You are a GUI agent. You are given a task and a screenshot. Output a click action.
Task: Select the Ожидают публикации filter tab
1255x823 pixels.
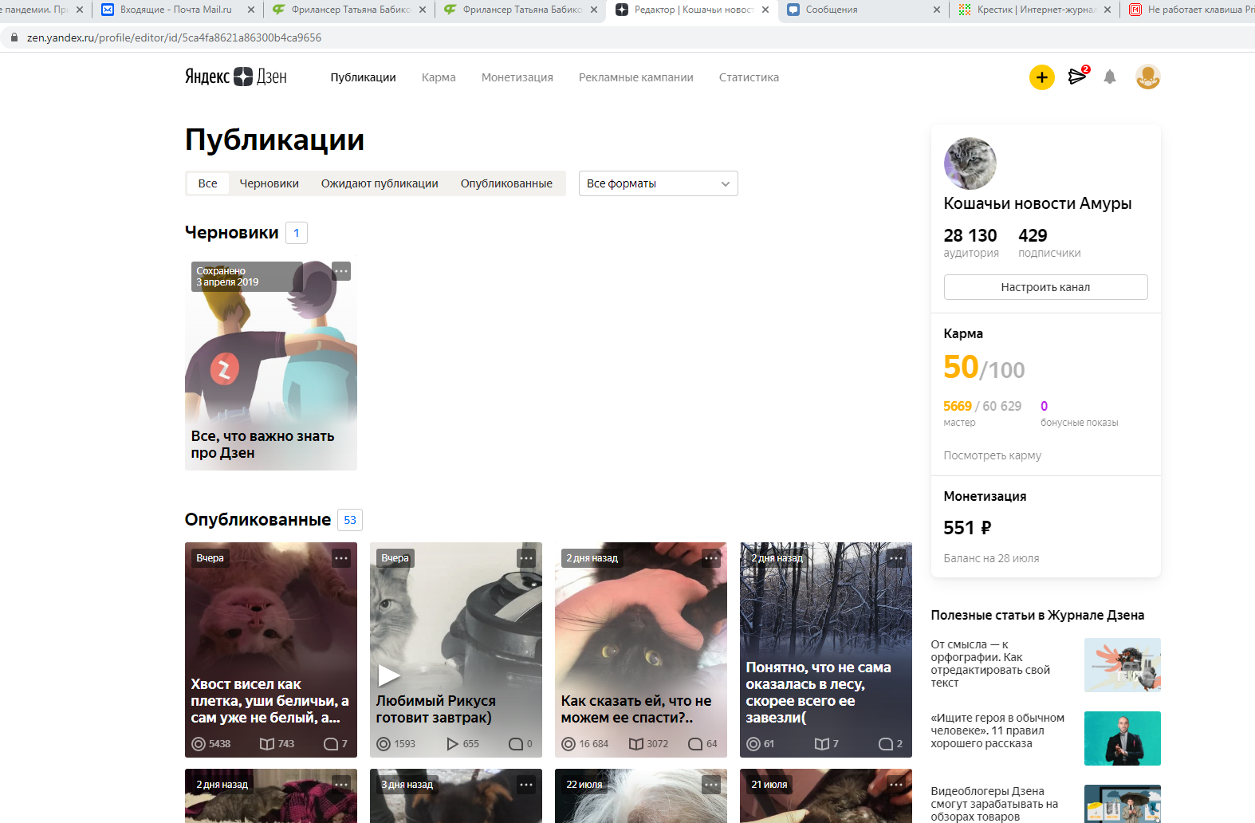click(x=380, y=183)
